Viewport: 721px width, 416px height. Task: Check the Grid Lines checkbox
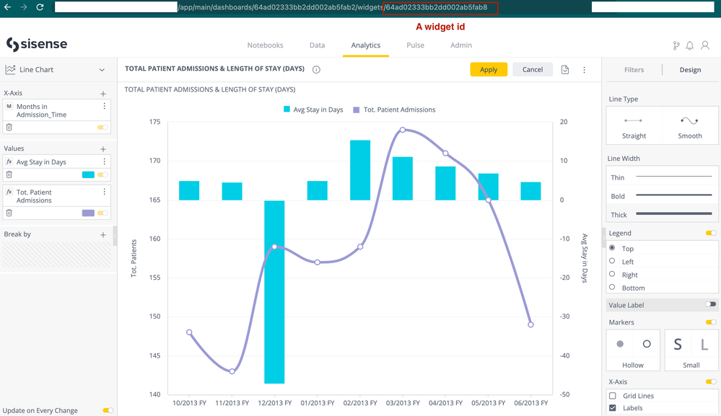(x=613, y=396)
